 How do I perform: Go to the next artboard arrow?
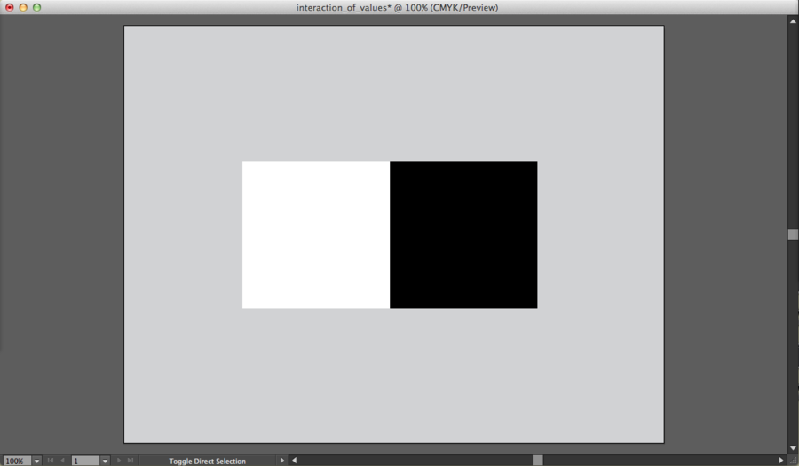click(119, 461)
